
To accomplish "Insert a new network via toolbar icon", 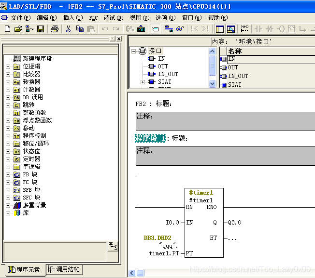I will [x=244, y=29].
